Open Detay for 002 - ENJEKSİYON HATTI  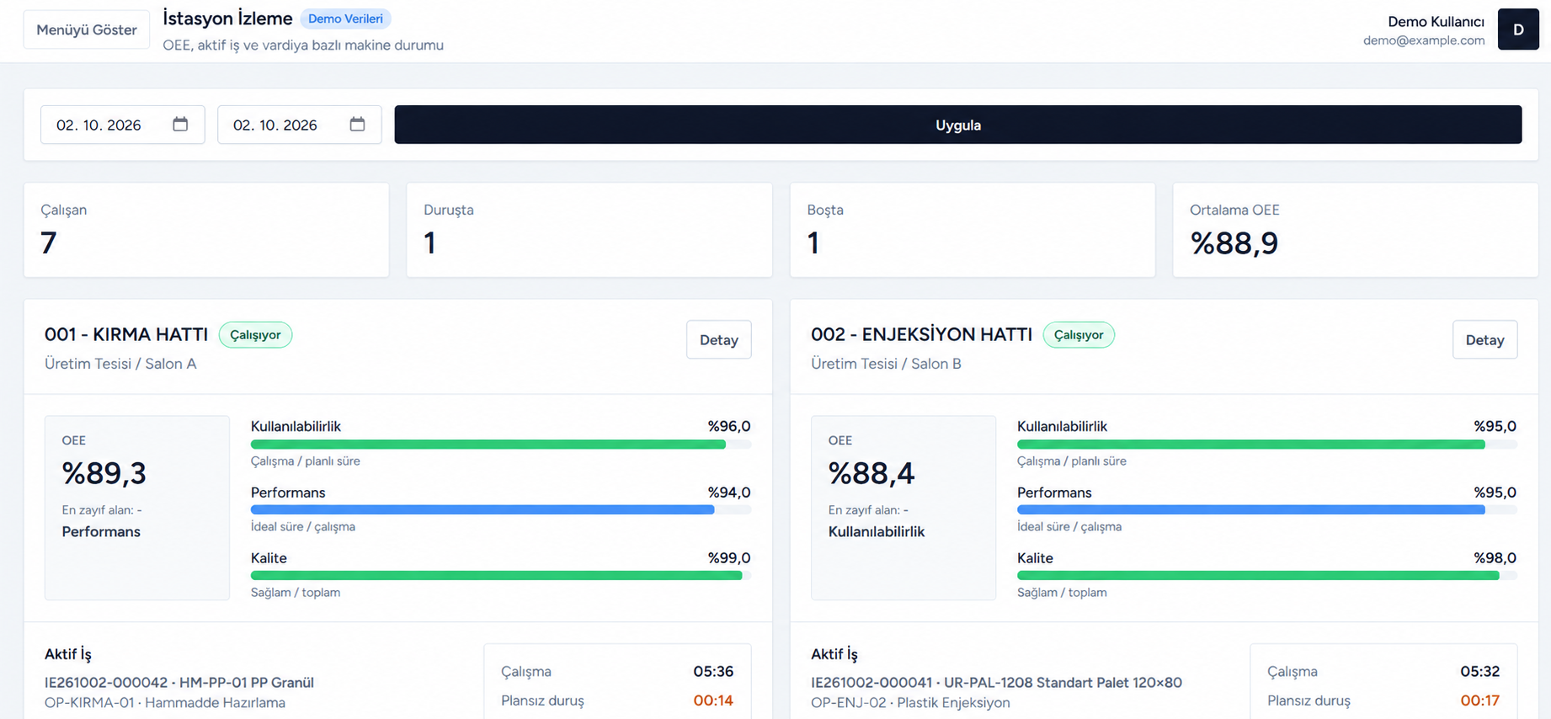(x=1485, y=340)
